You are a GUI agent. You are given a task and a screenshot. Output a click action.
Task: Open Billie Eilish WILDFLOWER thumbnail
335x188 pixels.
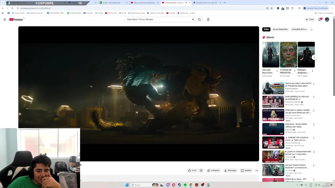coord(273,129)
